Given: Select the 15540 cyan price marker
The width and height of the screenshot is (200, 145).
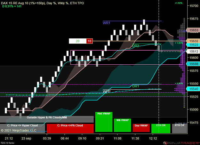Looking at the screenshot, I should coord(193,89).
